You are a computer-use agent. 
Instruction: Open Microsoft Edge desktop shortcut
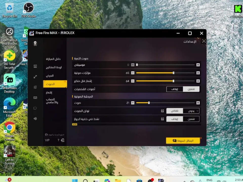pos(9,107)
